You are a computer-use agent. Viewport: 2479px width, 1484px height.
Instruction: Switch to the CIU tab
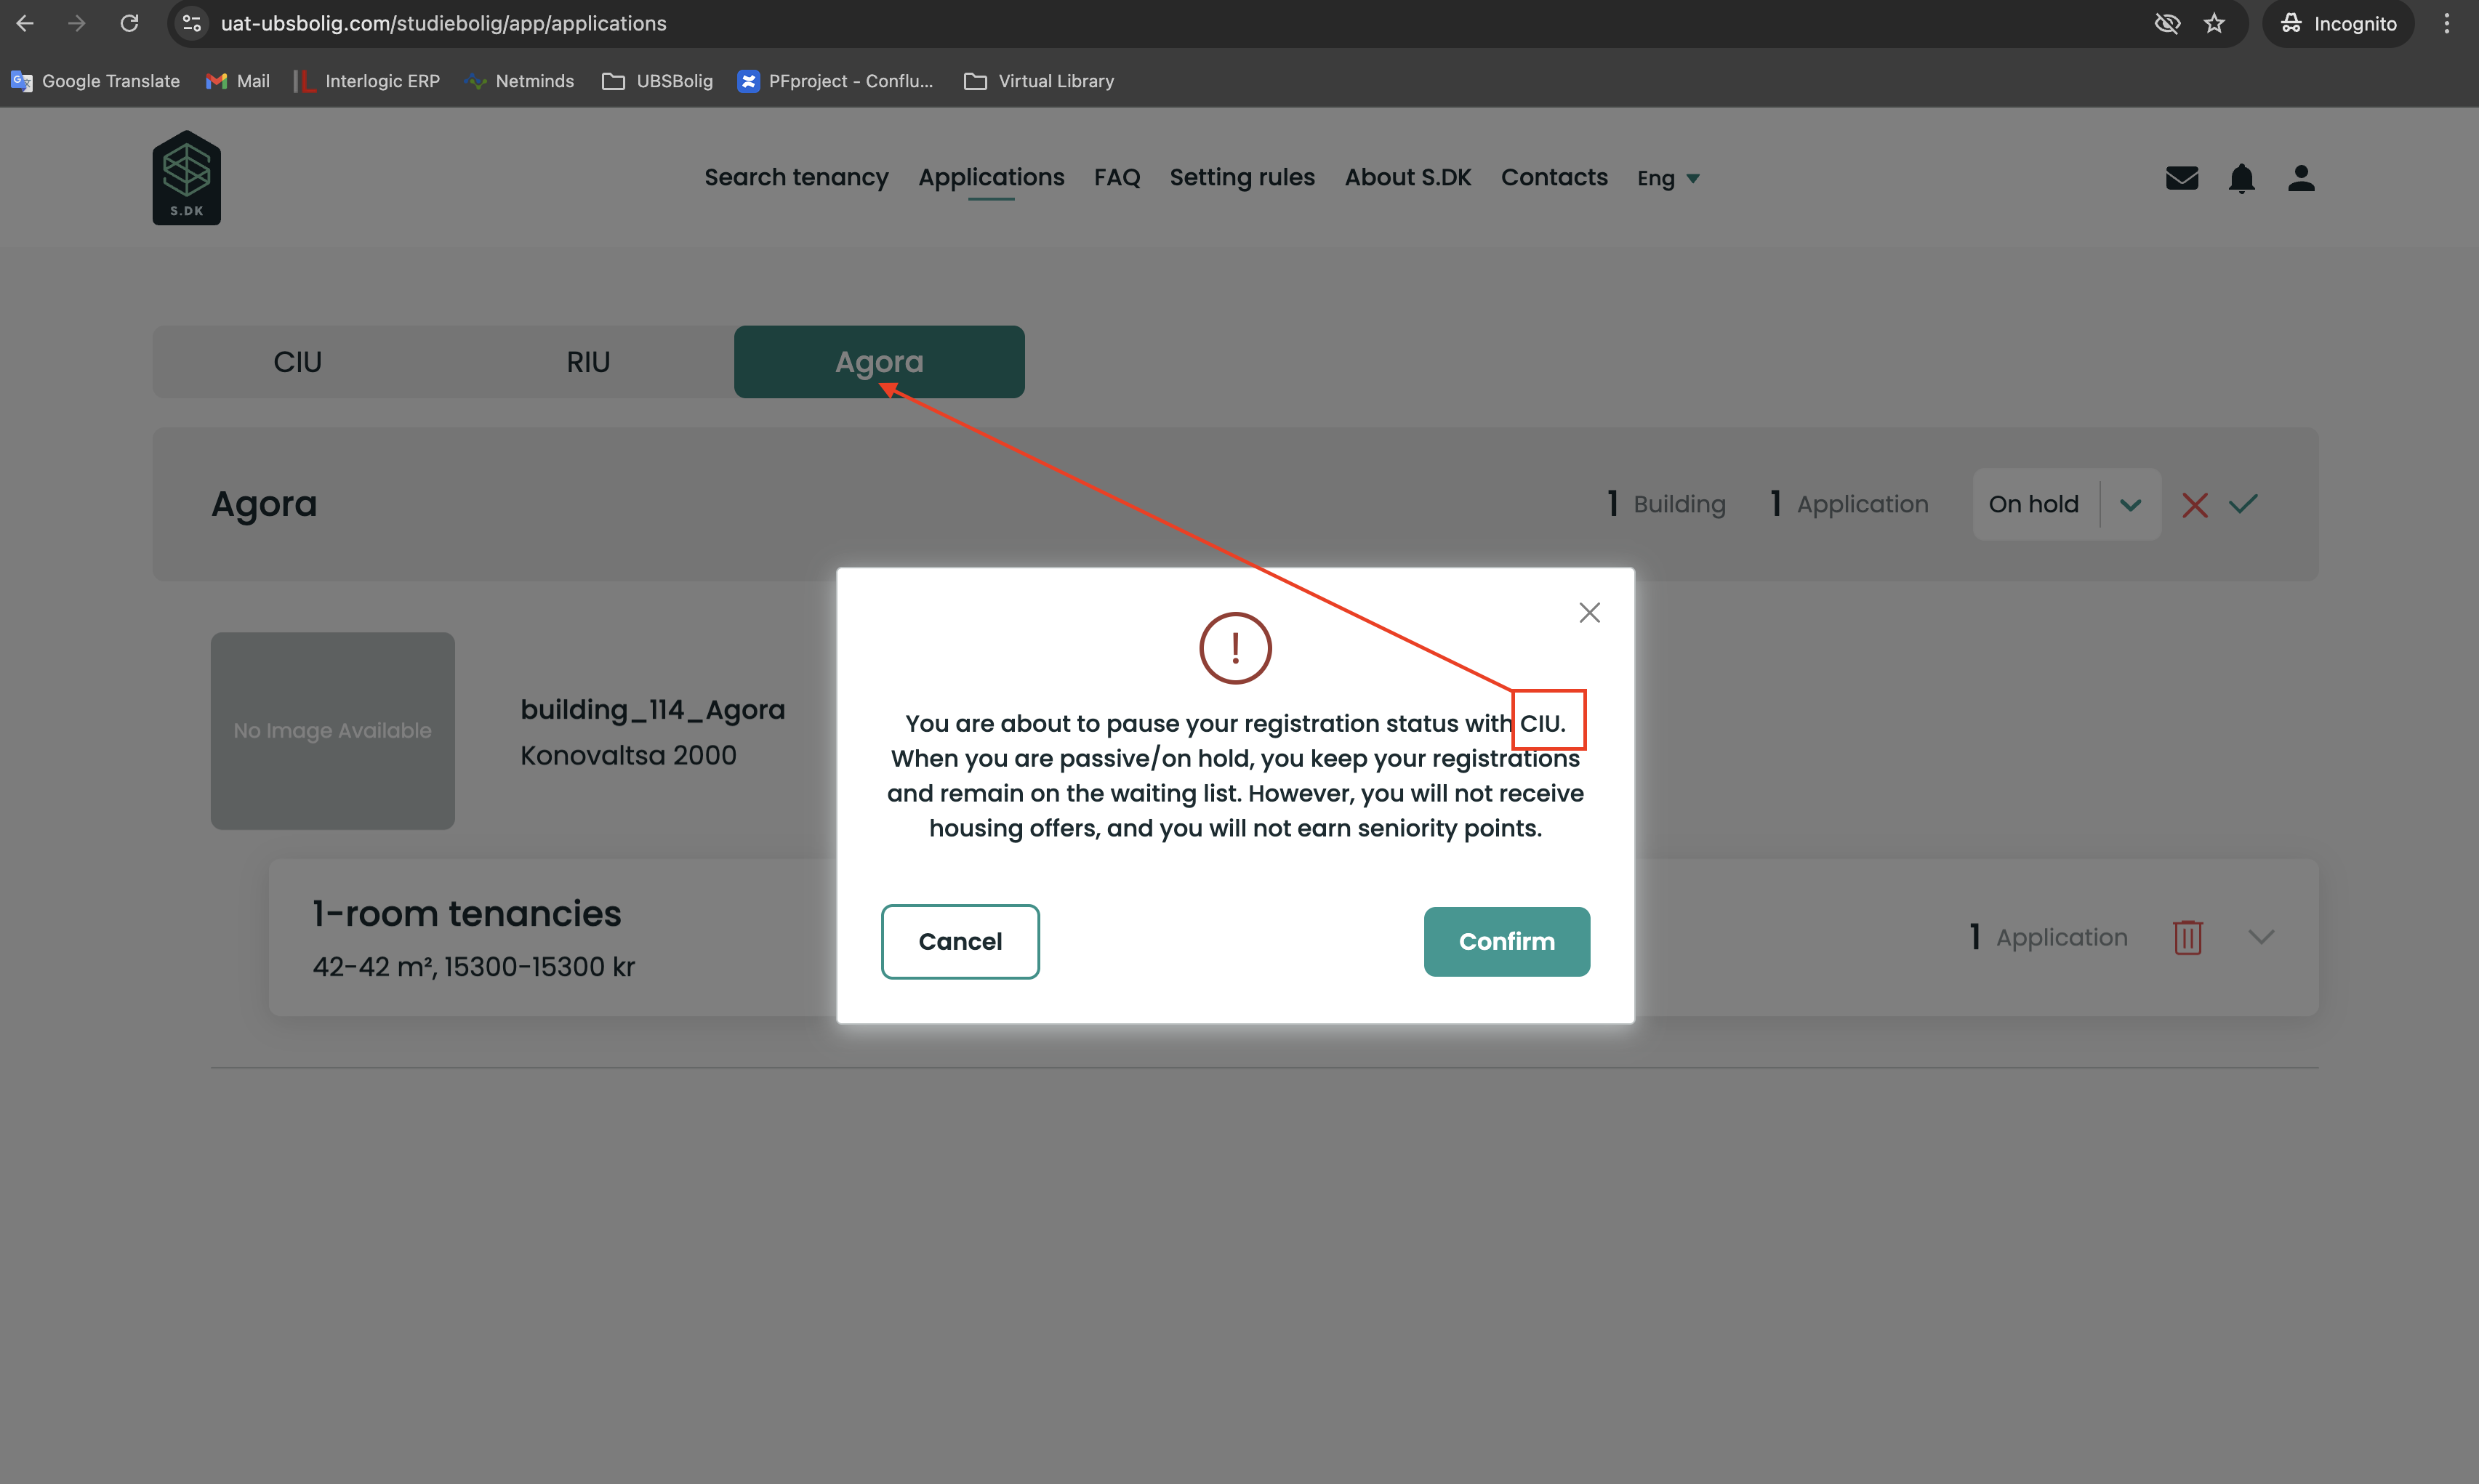(x=298, y=362)
